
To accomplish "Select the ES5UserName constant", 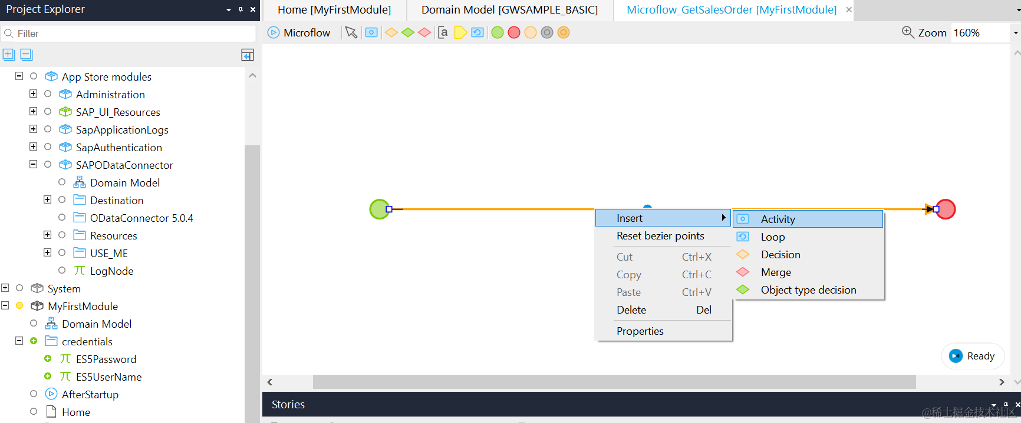I will click(108, 377).
